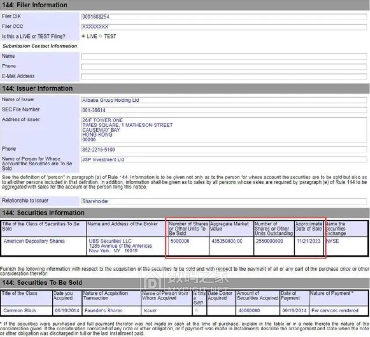Click the contact Name input field
This screenshot has width=370, height=337.
(x=224, y=57)
